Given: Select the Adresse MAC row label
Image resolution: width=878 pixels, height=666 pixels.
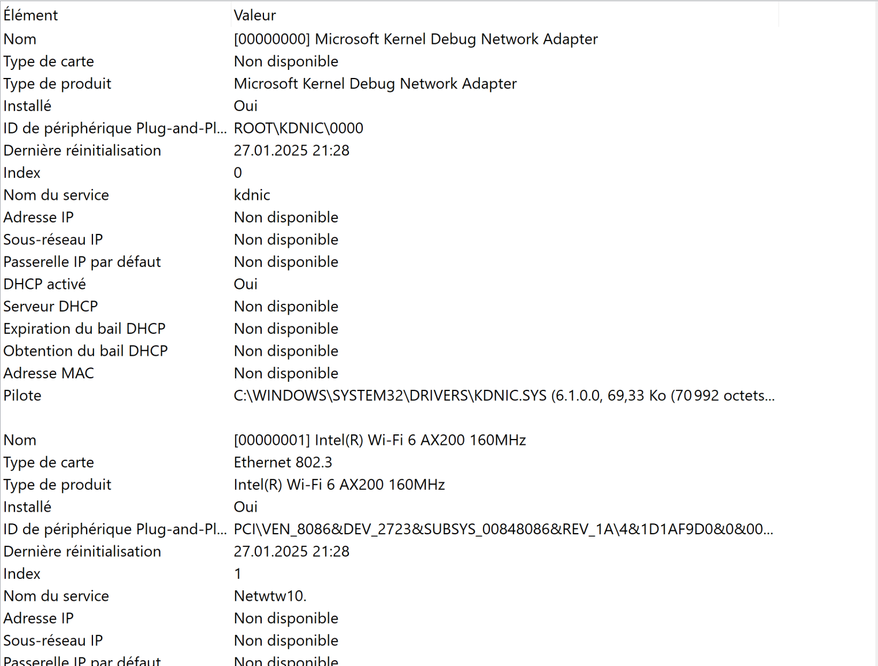Looking at the screenshot, I should (49, 373).
